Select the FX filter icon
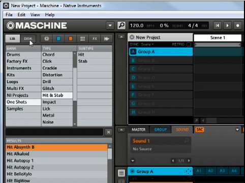Viewport: 245px width, 183px height. coord(95,39)
